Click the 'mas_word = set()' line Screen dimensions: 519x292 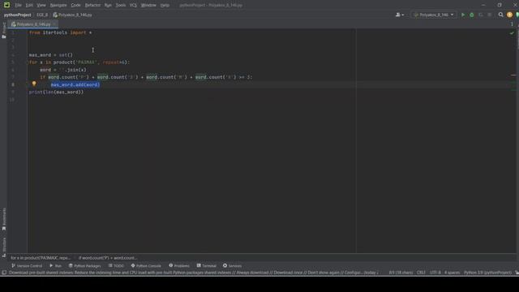coord(50,55)
